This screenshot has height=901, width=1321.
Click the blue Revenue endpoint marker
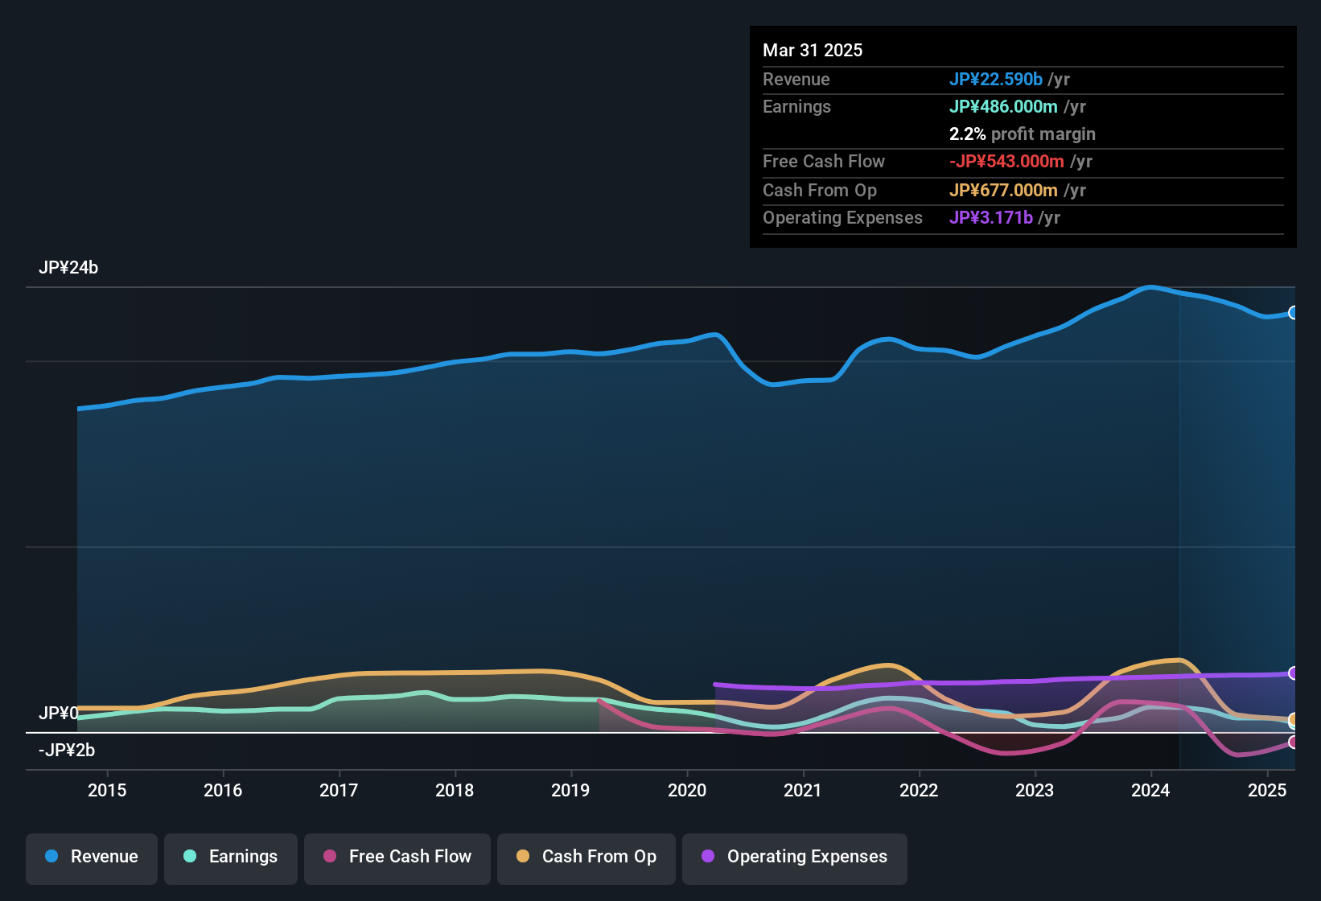pos(1294,313)
